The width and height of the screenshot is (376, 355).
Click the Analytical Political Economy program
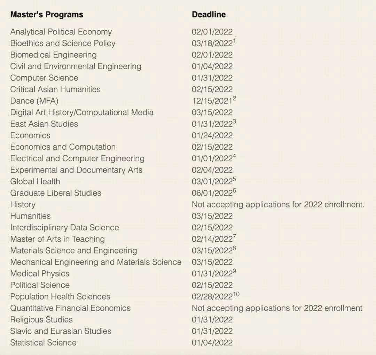pyautogui.click(x=61, y=32)
